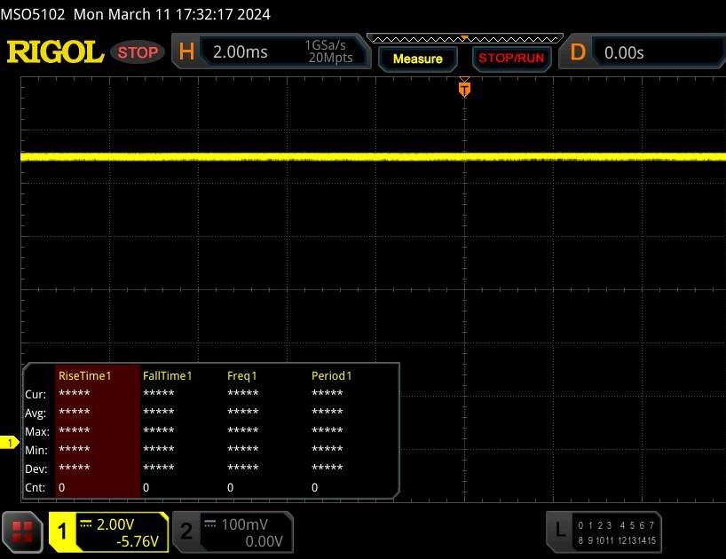726x559 pixels.
Task: Click the MSO5102 date and time header
Action: point(135,14)
